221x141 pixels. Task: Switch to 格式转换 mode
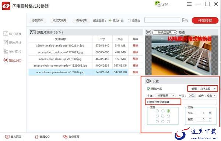coord(13,34)
